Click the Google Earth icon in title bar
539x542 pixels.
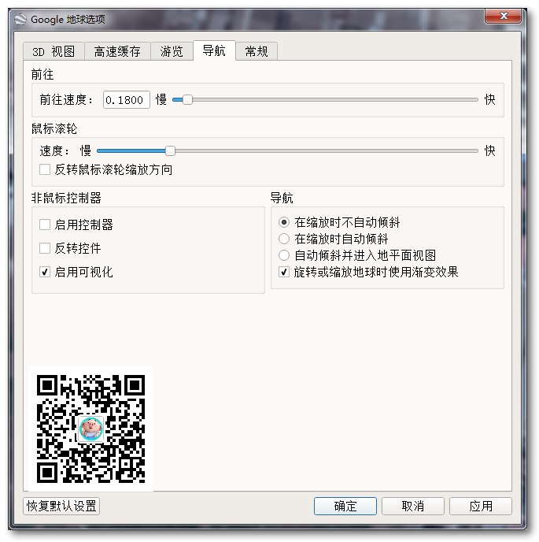tap(20, 19)
